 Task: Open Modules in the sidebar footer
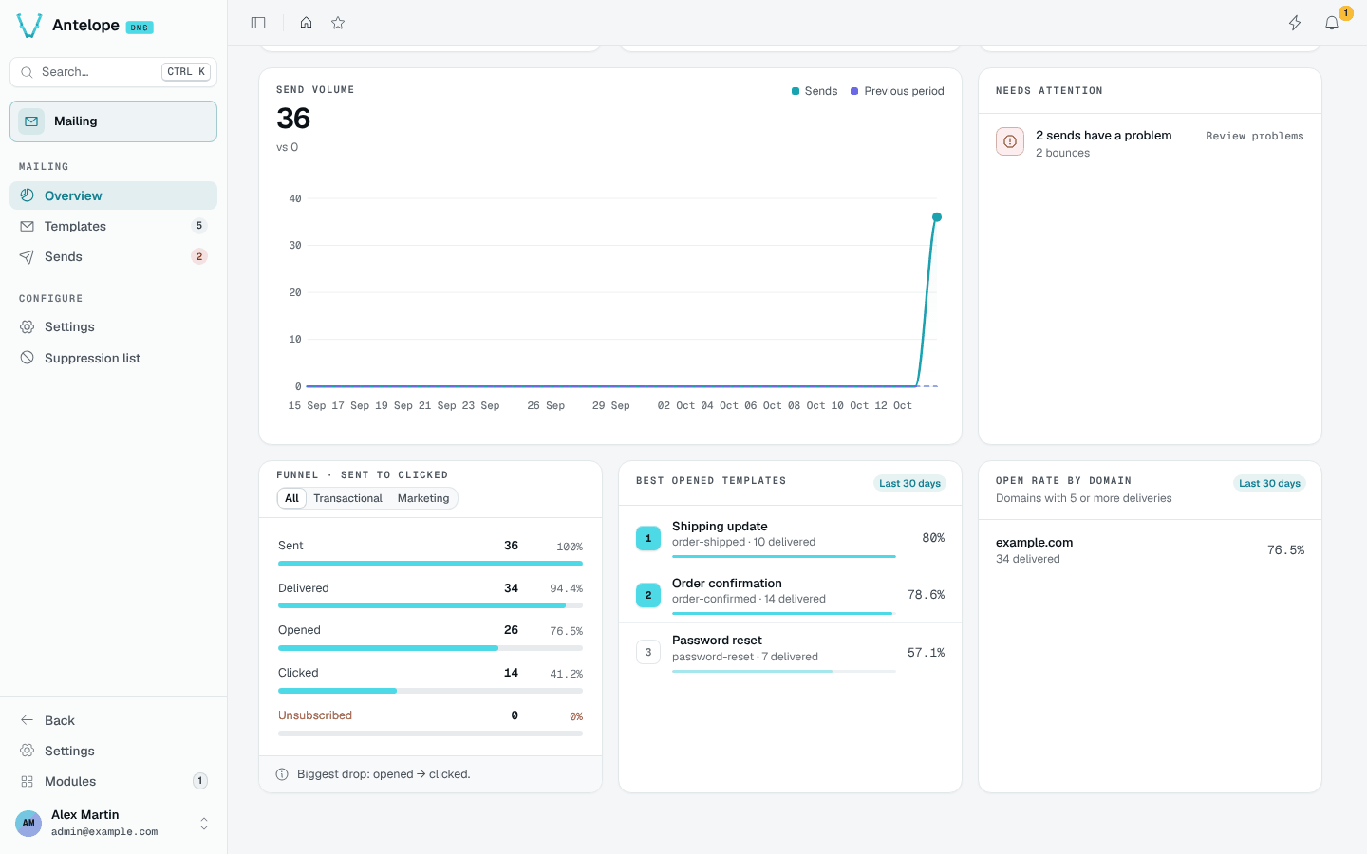tap(113, 781)
